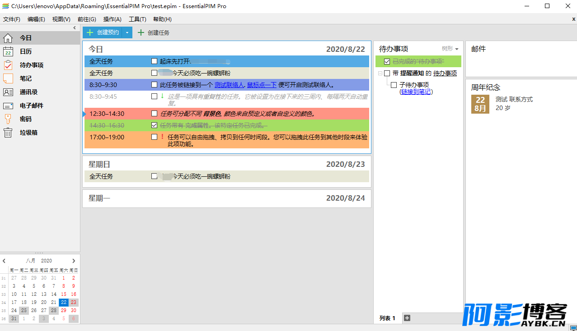The image size is (577, 331).
Task: Open the 通讯录 contacts sidebar icon
Action: pyautogui.click(x=8, y=92)
